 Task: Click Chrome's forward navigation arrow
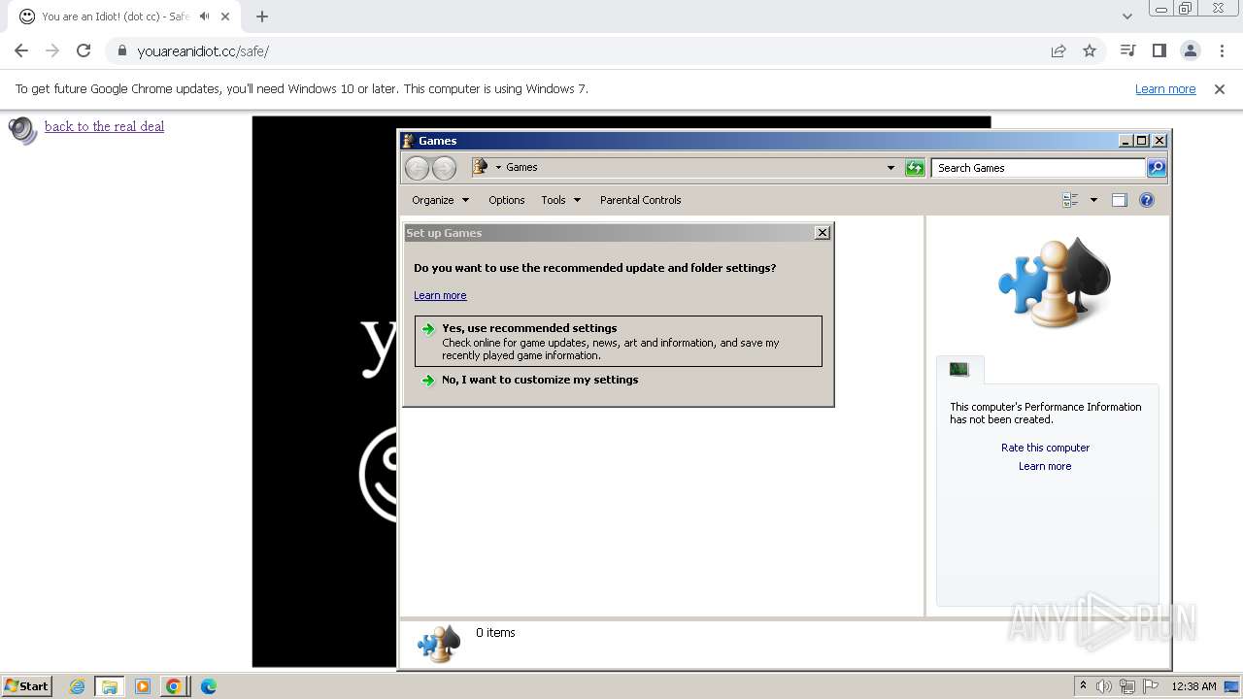(52, 50)
